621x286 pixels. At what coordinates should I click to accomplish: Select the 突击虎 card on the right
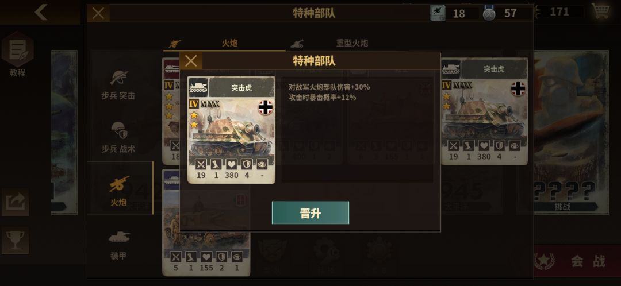[484, 111]
